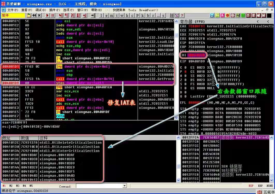This screenshot has height=194, width=275.
Task: Click the M5 memory button
Action: point(31,186)
